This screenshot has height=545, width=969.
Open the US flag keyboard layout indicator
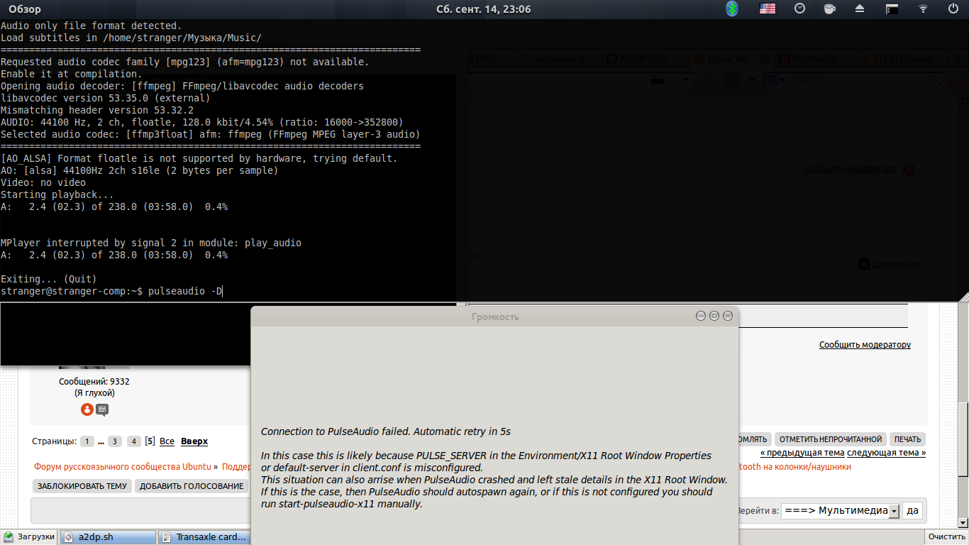point(768,9)
